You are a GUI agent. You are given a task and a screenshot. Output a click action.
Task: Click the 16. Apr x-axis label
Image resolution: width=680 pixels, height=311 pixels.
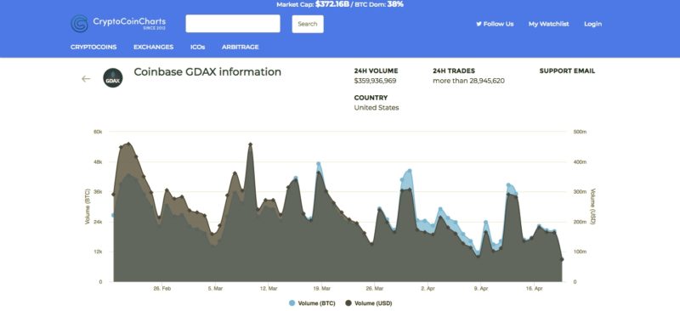(x=535, y=288)
